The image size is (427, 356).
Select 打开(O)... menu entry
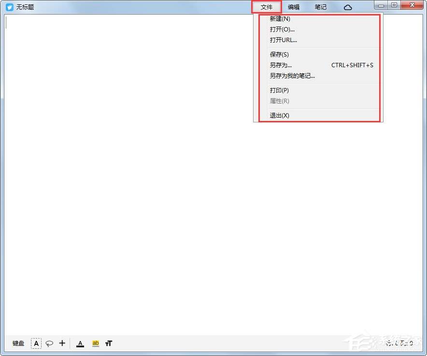point(282,30)
